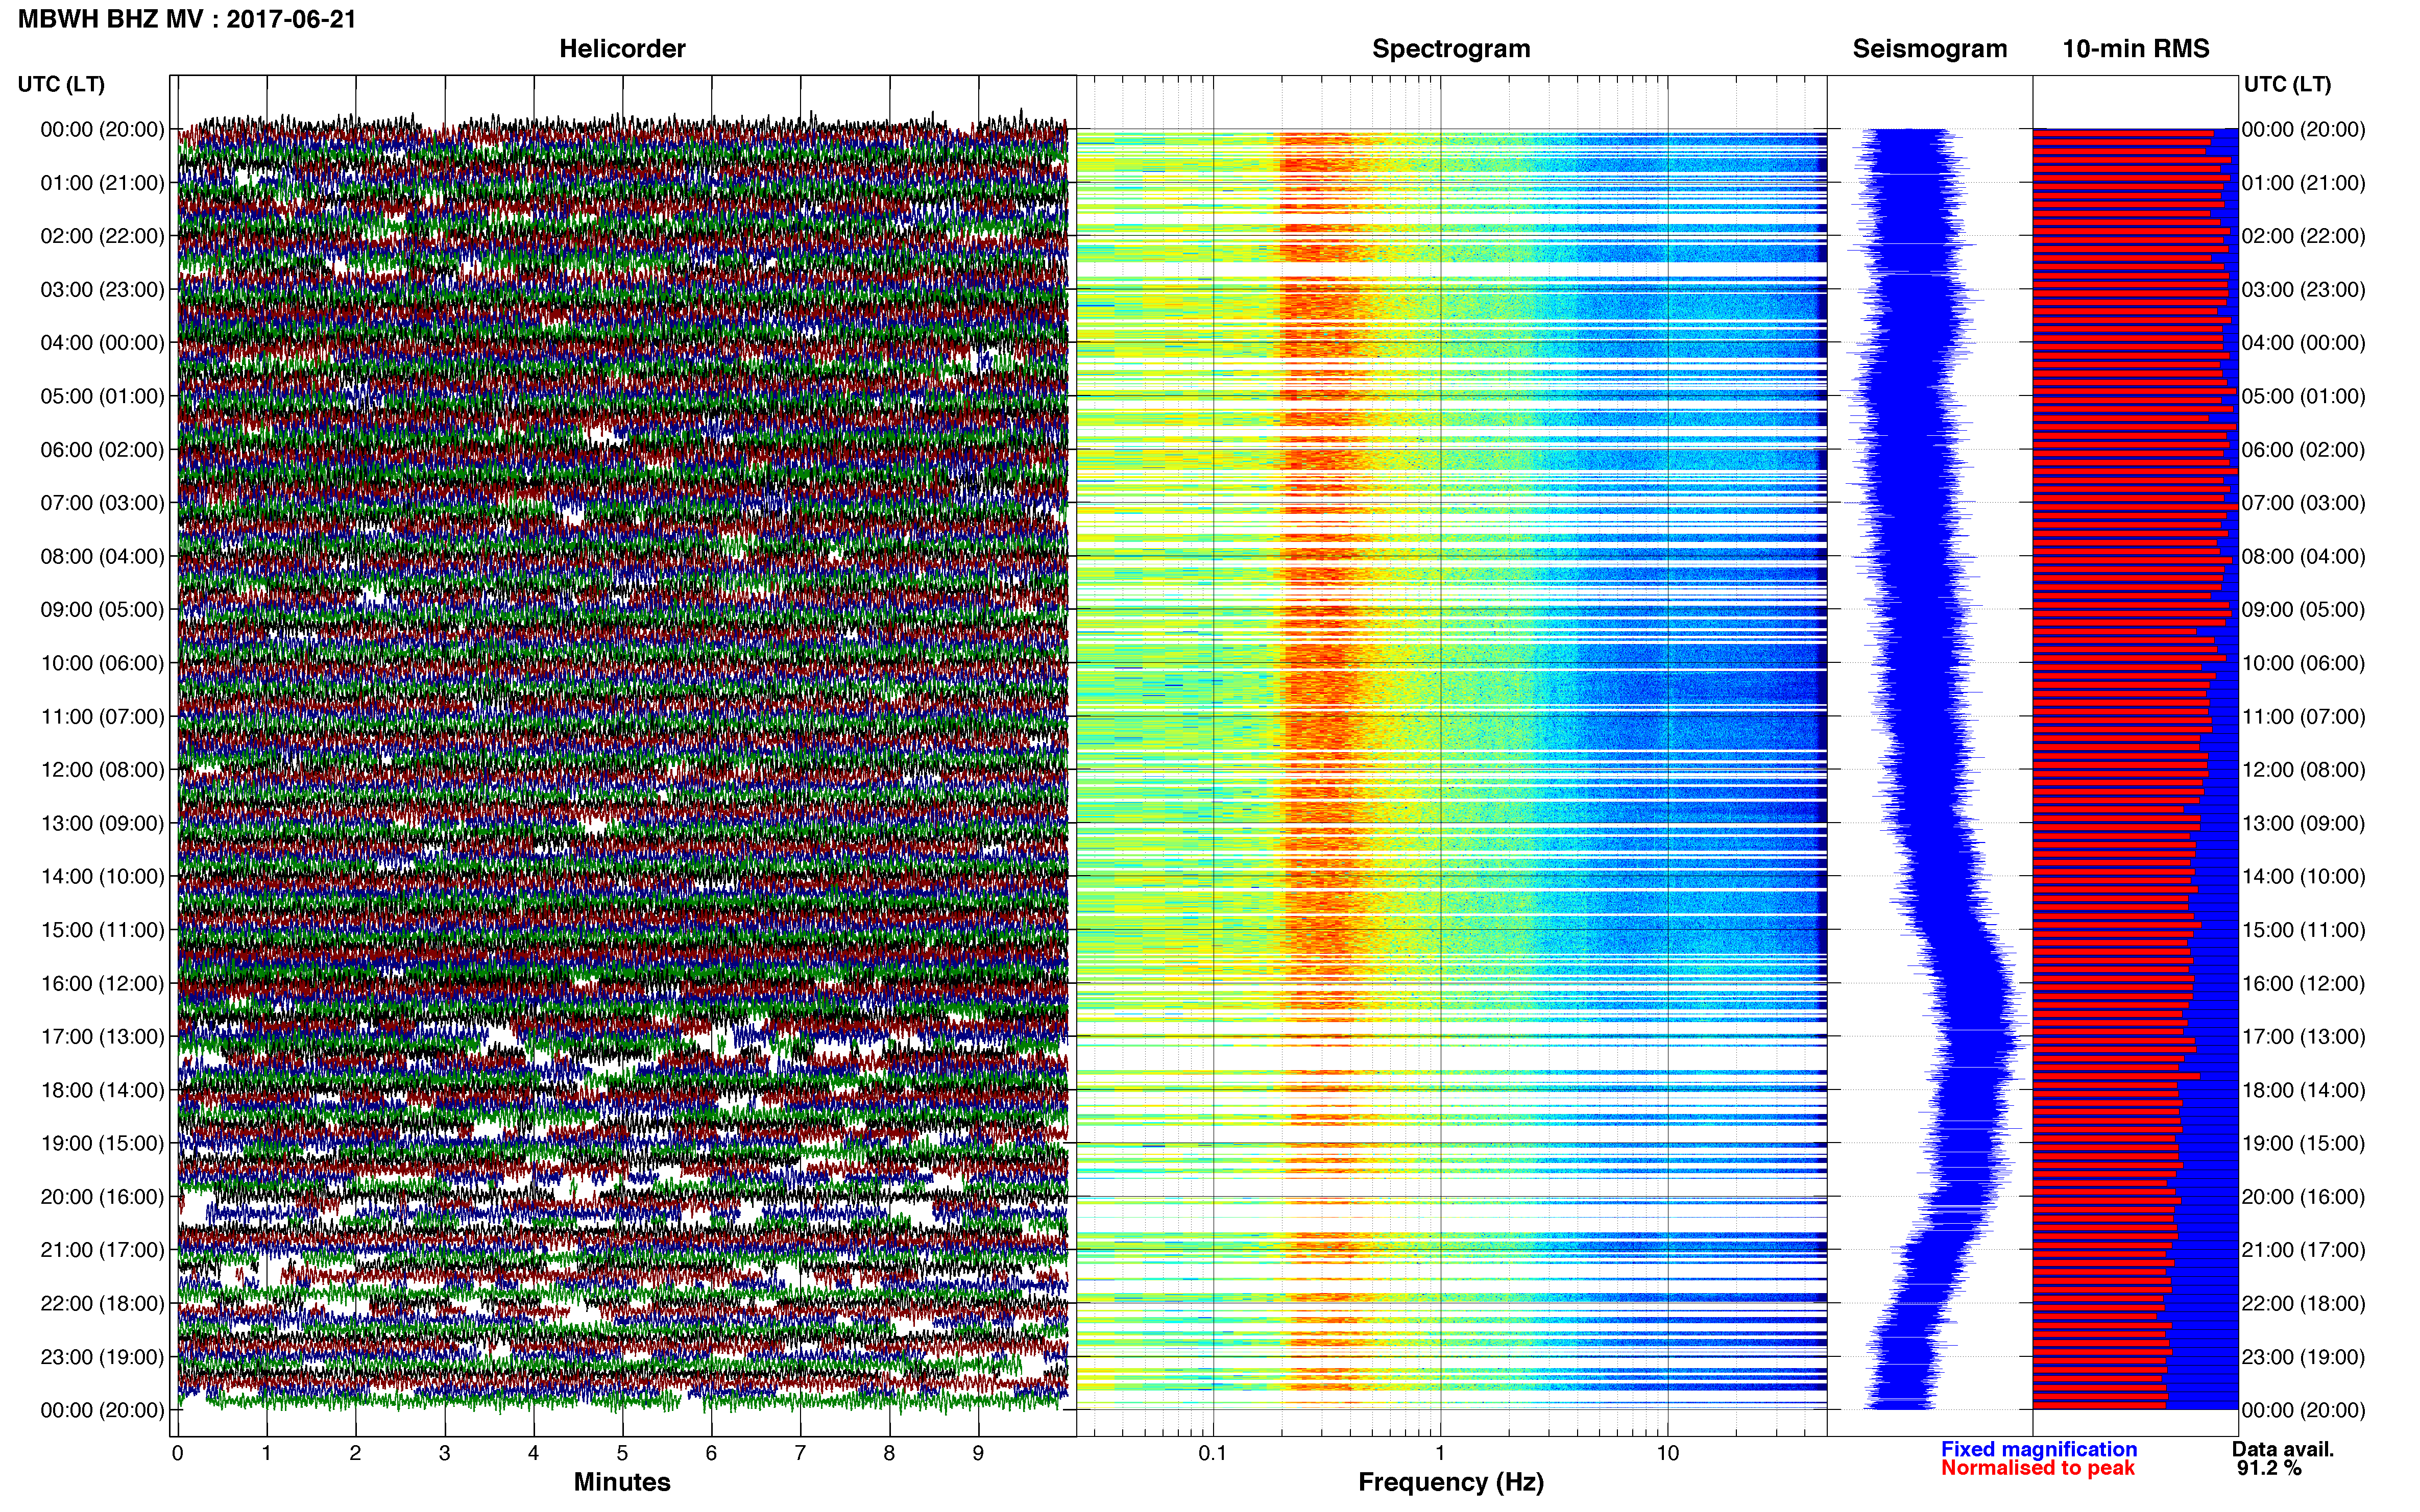The image size is (2420, 1512).
Task: Click the 'Frequency (Hz)' x-axis label
Action: pyautogui.click(x=1450, y=1482)
